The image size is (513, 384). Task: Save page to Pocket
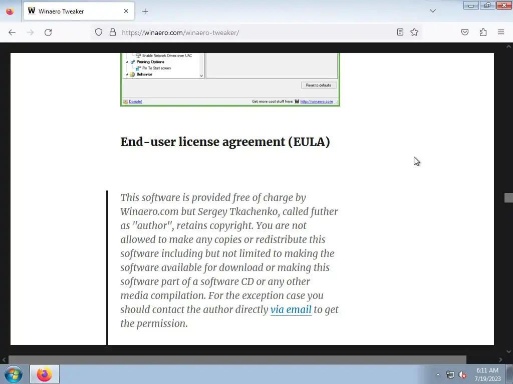coord(464,32)
